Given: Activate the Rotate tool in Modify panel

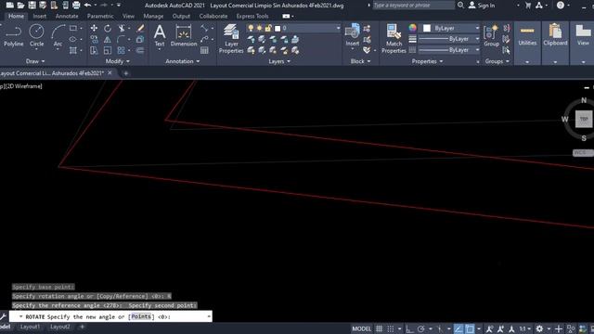Looking at the screenshot, I should 108,29.
